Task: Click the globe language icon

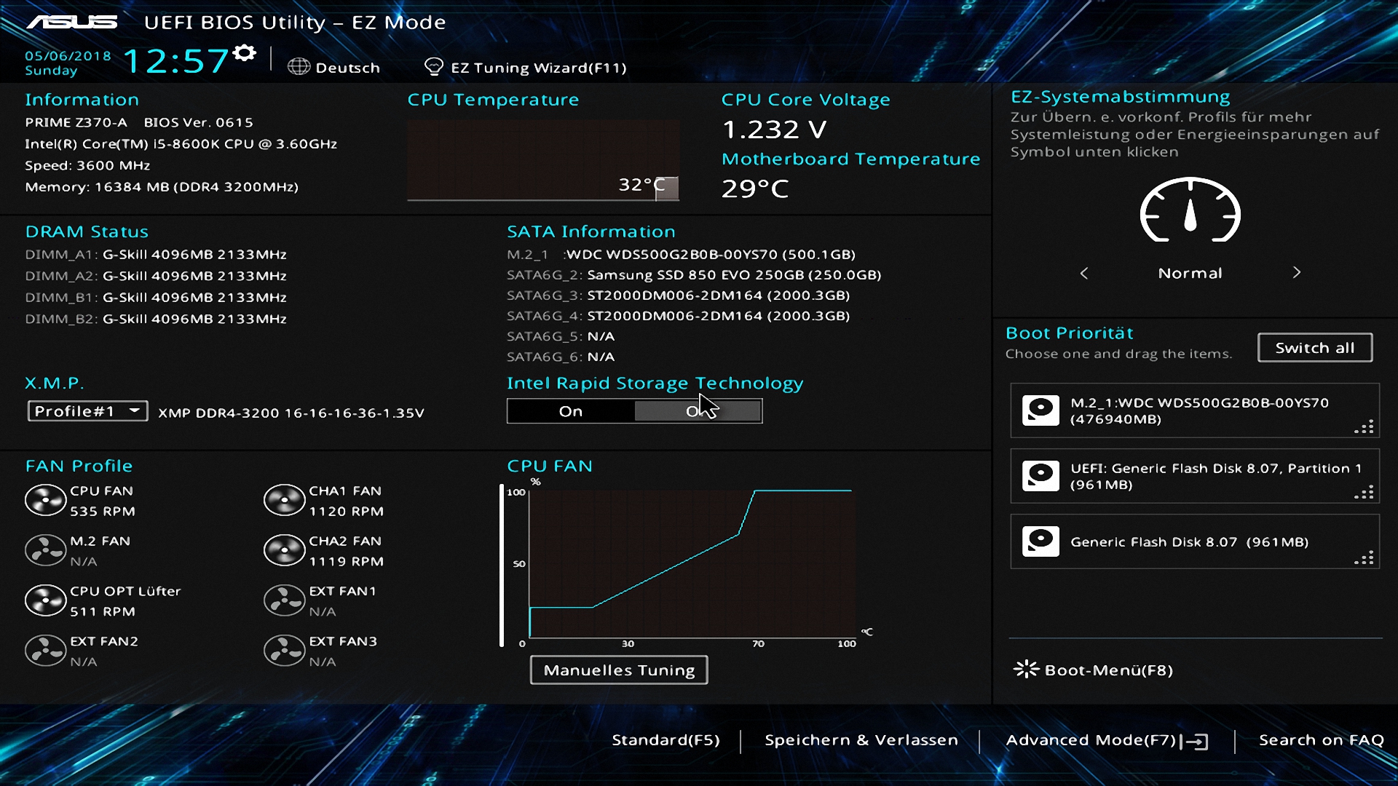Action: (x=299, y=67)
